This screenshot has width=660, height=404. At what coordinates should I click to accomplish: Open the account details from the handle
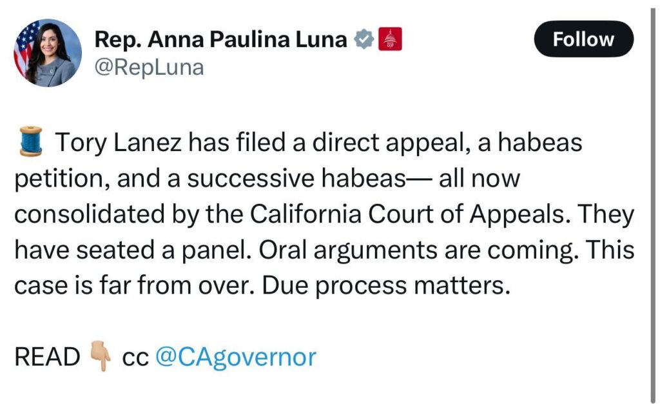coord(150,66)
